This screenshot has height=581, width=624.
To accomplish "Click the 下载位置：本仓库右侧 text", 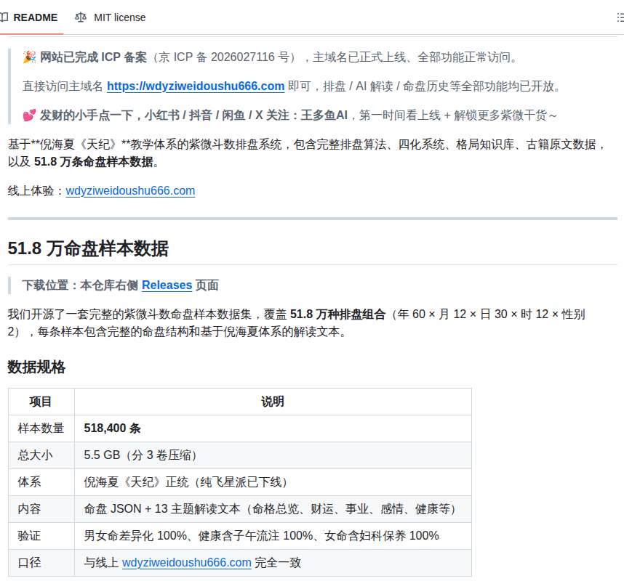I will pyautogui.click(x=80, y=285).
